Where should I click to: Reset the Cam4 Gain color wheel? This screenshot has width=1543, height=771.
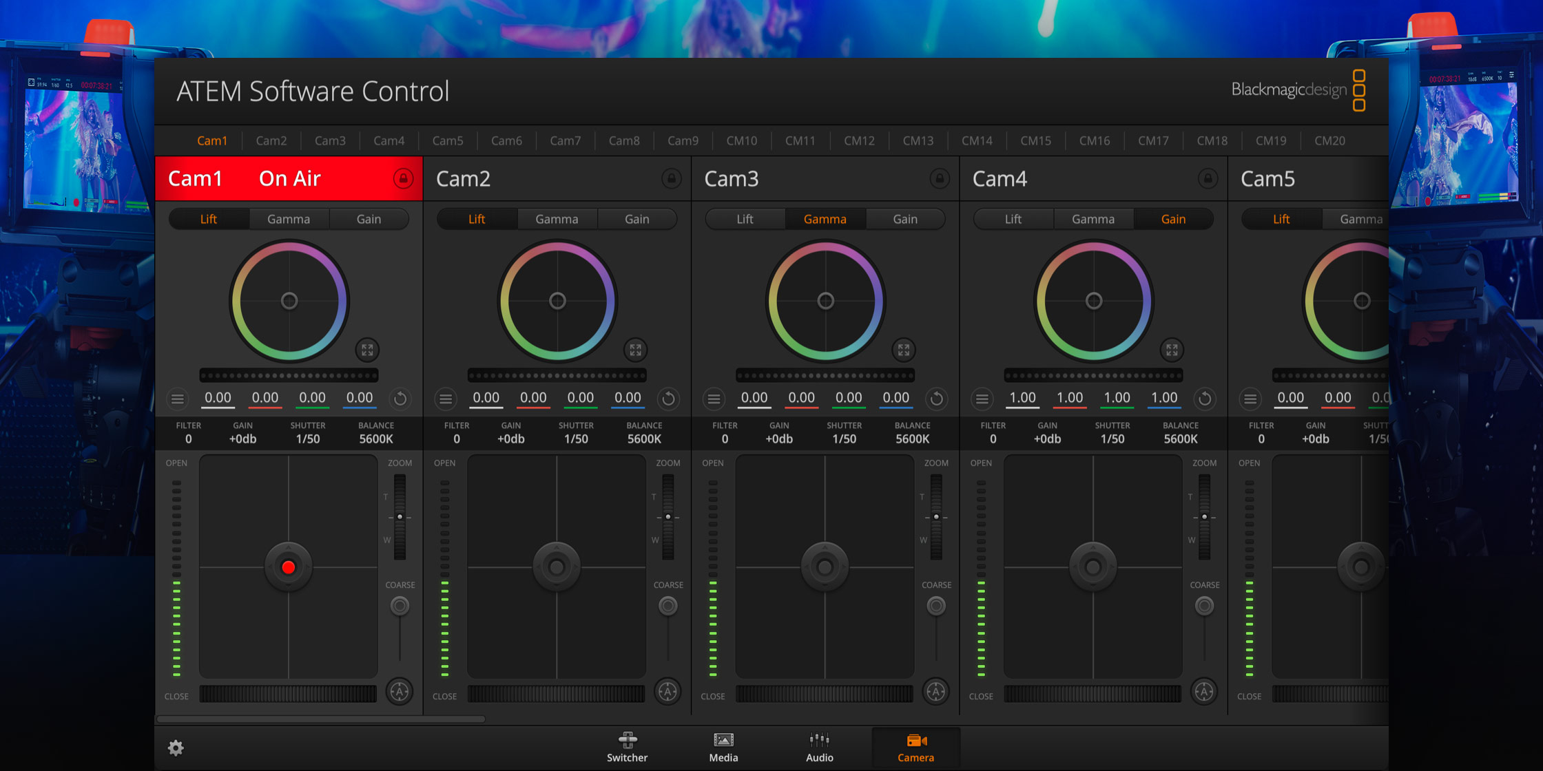pyautogui.click(x=1204, y=399)
